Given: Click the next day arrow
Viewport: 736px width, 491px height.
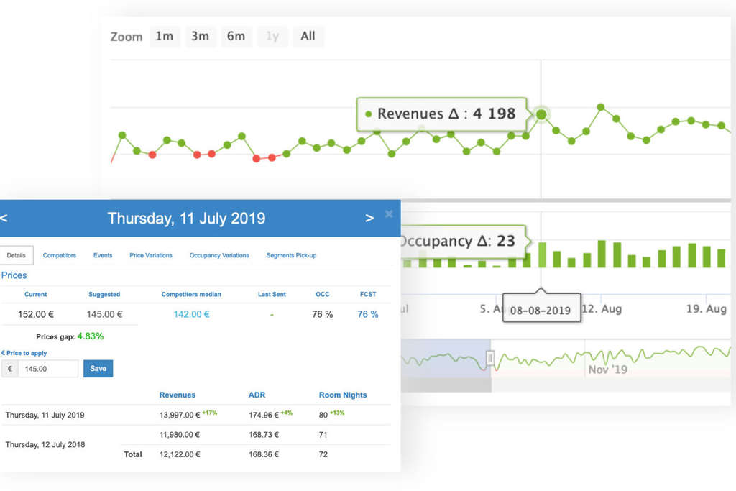Looking at the screenshot, I should (x=369, y=218).
